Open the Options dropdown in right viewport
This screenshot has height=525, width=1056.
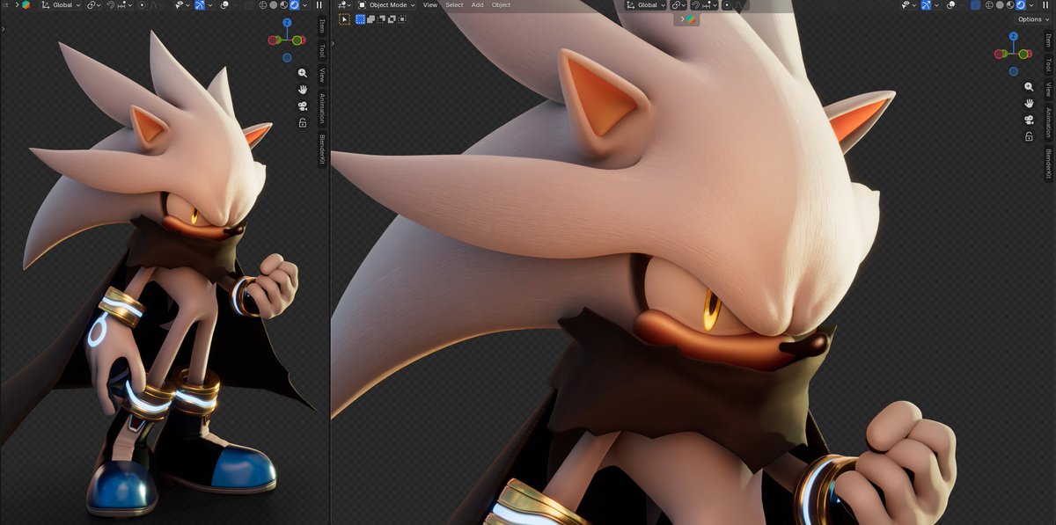pyautogui.click(x=1033, y=19)
